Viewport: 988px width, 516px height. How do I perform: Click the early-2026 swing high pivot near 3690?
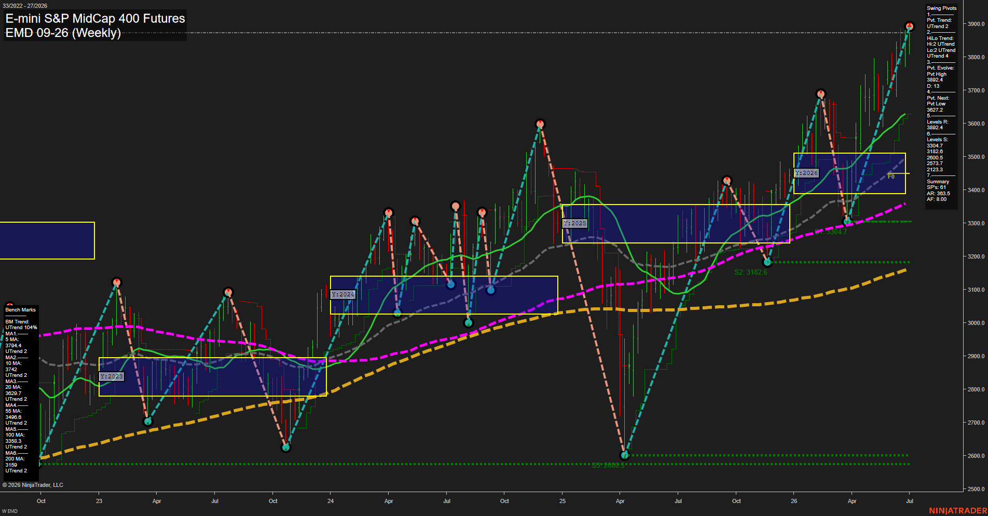[820, 94]
